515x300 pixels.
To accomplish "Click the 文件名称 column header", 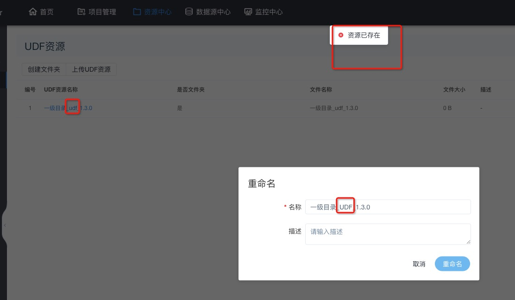I will point(321,90).
